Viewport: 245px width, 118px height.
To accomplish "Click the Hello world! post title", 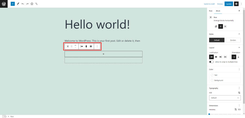I will tap(97, 24).
